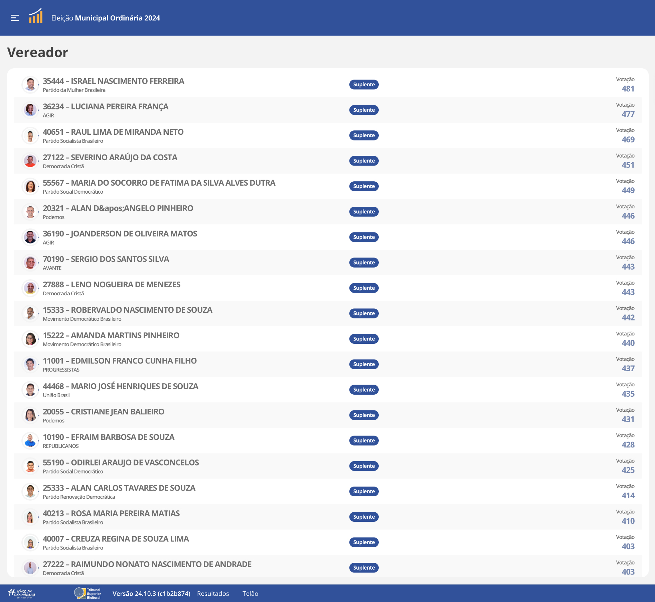Click vote count 481
The image size is (655, 602).
(x=628, y=89)
